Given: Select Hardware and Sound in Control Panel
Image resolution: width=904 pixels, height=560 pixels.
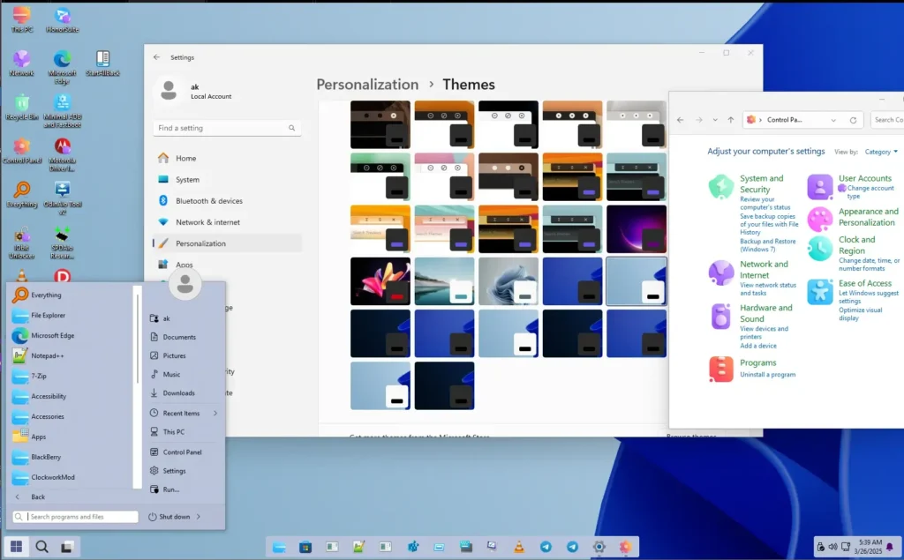Looking at the screenshot, I should pos(767,311).
